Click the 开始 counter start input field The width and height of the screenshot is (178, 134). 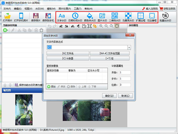[125, 72]
